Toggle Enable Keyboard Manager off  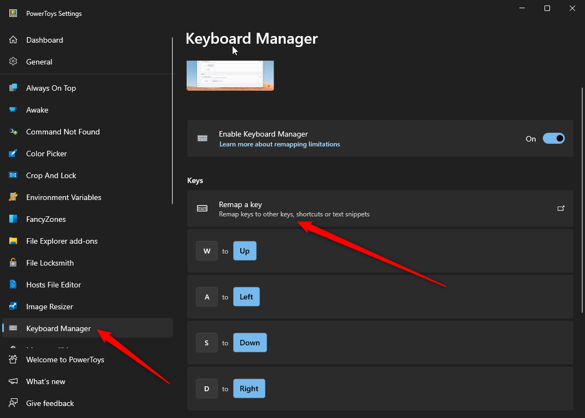pyautogui.click(x=554, y=138)
